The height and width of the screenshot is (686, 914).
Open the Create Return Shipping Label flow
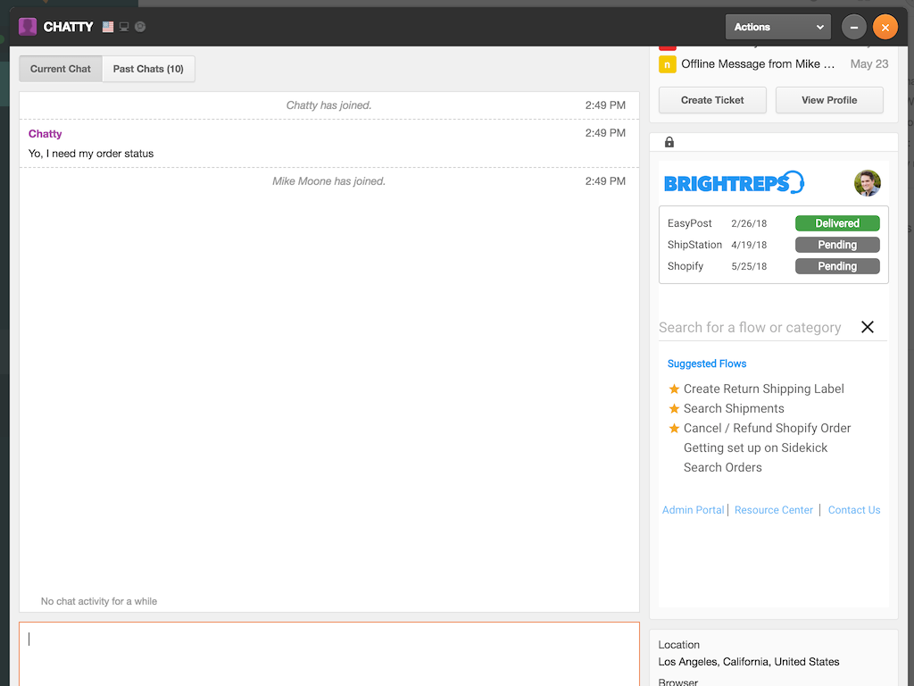pos(763,389)
